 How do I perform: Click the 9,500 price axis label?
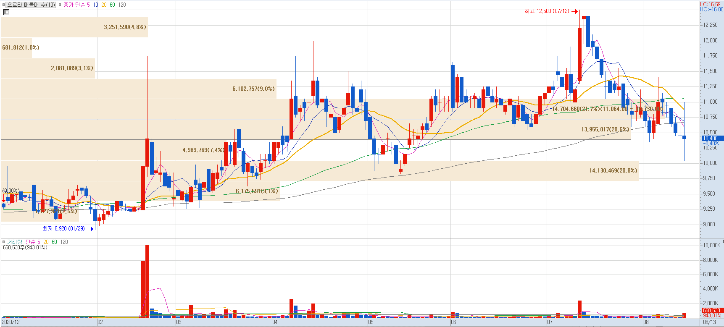[x=709, y=194]
